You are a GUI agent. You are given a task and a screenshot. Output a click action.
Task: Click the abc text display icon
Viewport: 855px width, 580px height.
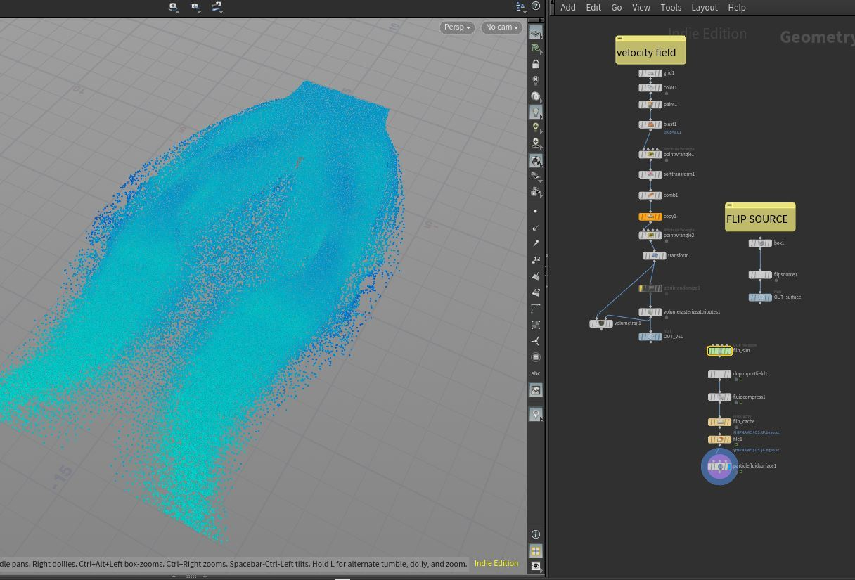[x=536, y=373]
